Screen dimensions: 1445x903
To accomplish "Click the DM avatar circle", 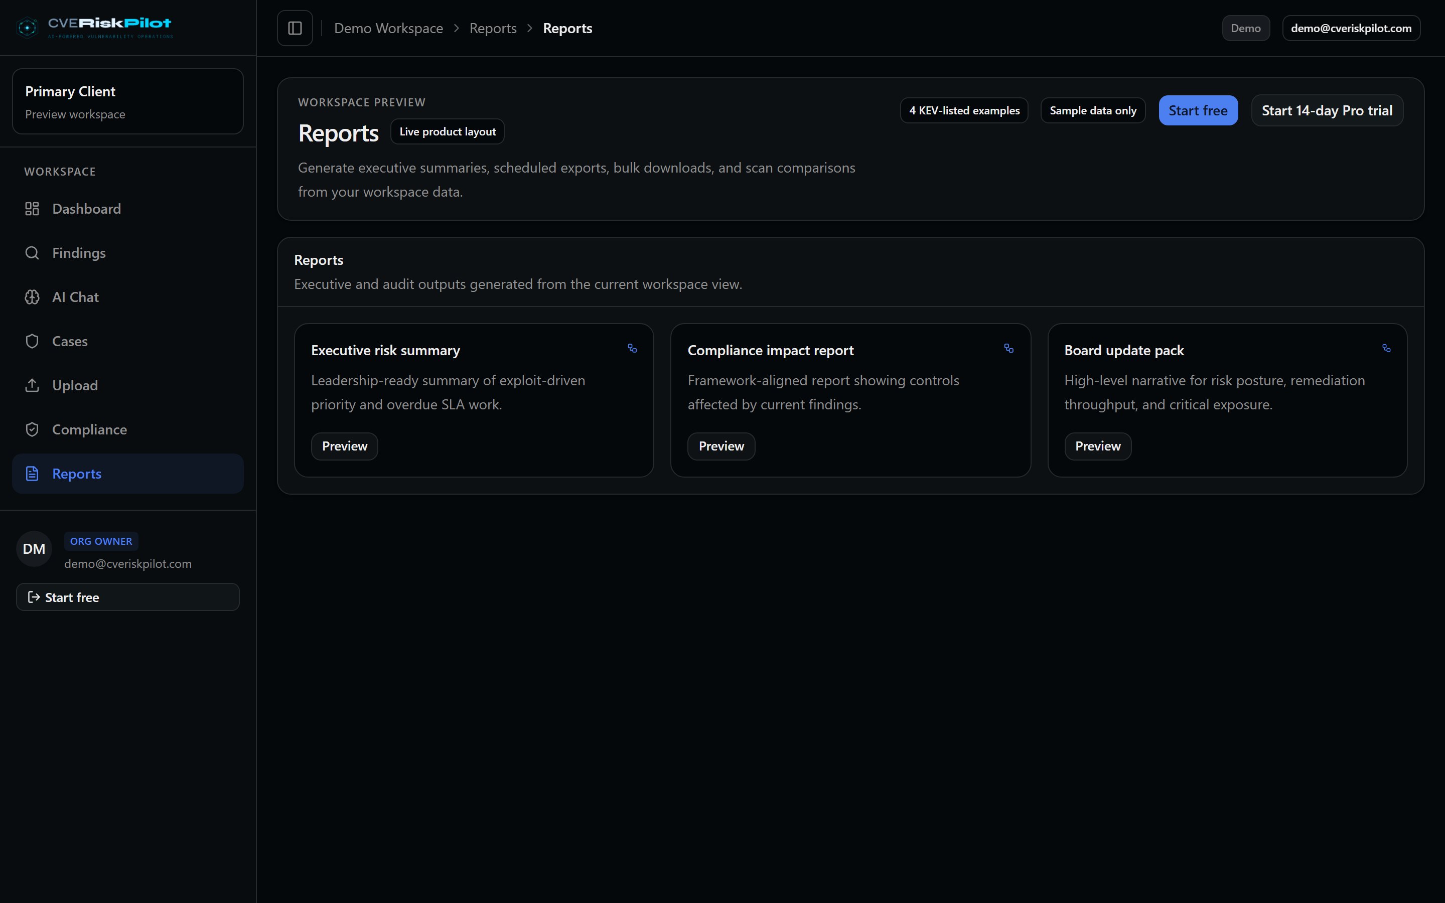I will tap(34, 549).
